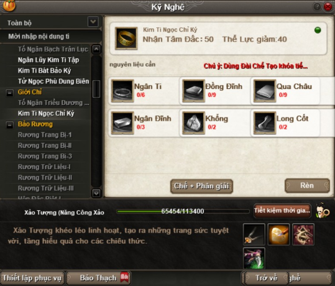The height and width of the screenshot is (286, 335).
Task: Click the Xảo Tượng experience progress bar
Action: coord(183,211)
